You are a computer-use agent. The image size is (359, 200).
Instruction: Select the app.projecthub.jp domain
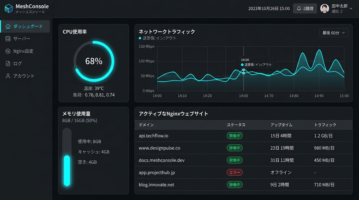(157, 172)
